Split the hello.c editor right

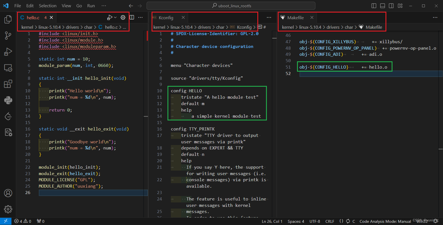(x=132, y=18)
